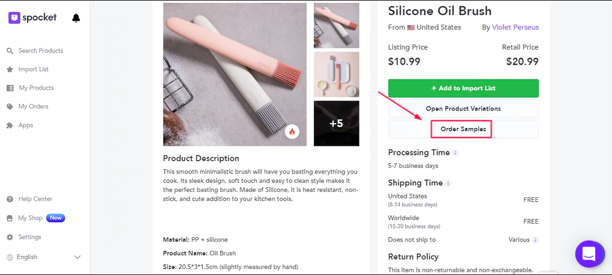The image size is (612, 275).
Task: Click the Settings gear icon
Action: pos(10,237)
